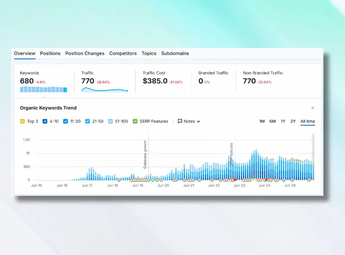345x255 pixels.
Task: Toggle the 11-20 positions checkbox
Action: point(65,121)
